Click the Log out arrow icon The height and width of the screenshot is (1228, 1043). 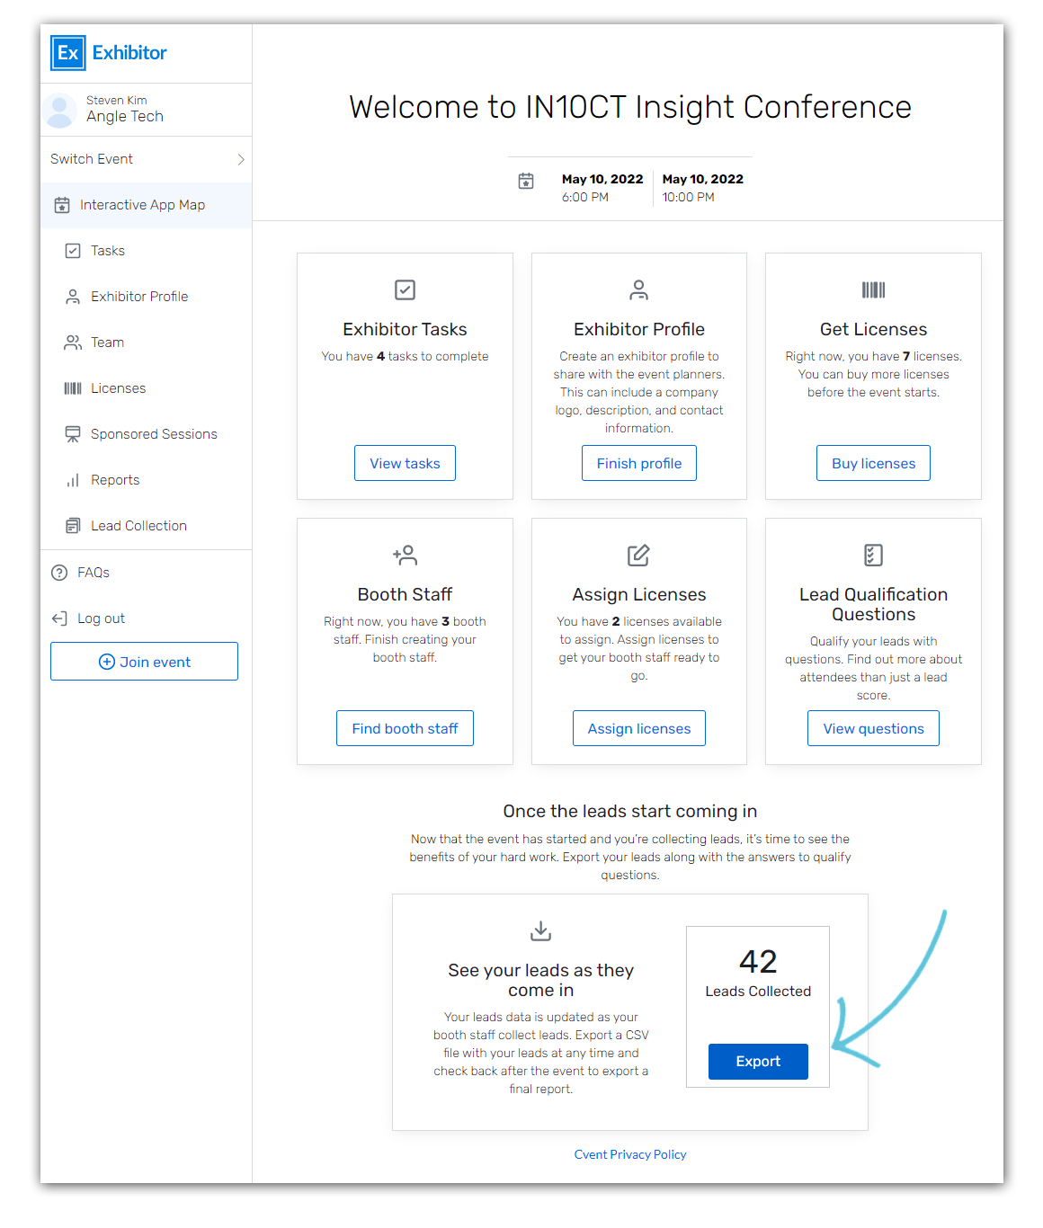tap(58, 618)
